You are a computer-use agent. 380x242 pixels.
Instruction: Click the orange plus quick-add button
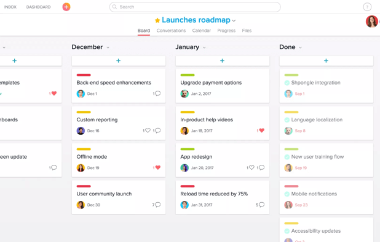pyautogui.click(x=66, y=7)
